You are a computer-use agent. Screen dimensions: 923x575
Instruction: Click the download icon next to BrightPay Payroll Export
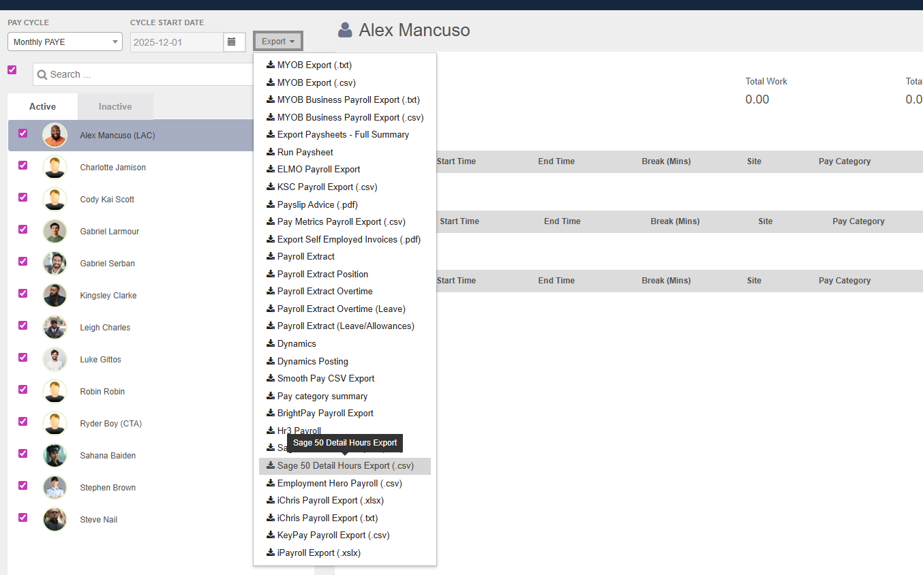271,413
